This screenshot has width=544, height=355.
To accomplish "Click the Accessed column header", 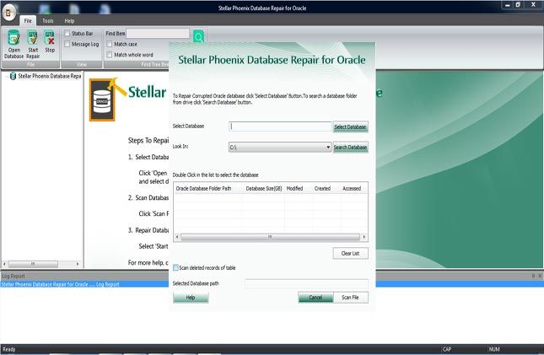I will coord(352,188).
